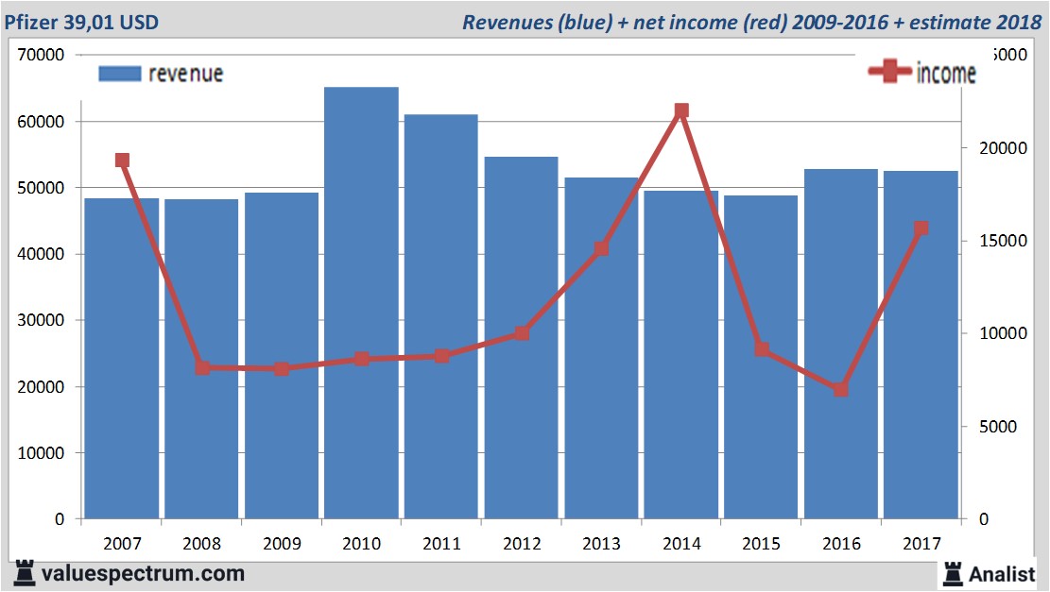Viewport: 1050px width, 592px height.
Task: Click the 2017 income data point
Action: click(x=921, y=228)
